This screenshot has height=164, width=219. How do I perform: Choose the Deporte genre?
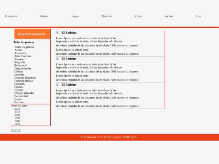19,90
